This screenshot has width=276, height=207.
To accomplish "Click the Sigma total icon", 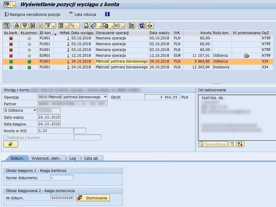I will point(61,26).
